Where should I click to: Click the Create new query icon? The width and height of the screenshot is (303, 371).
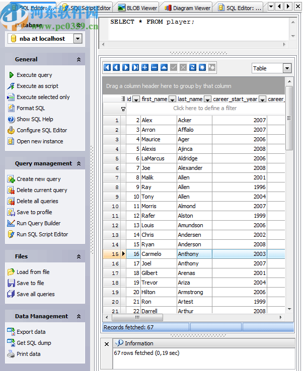click(x=11, y=179)
